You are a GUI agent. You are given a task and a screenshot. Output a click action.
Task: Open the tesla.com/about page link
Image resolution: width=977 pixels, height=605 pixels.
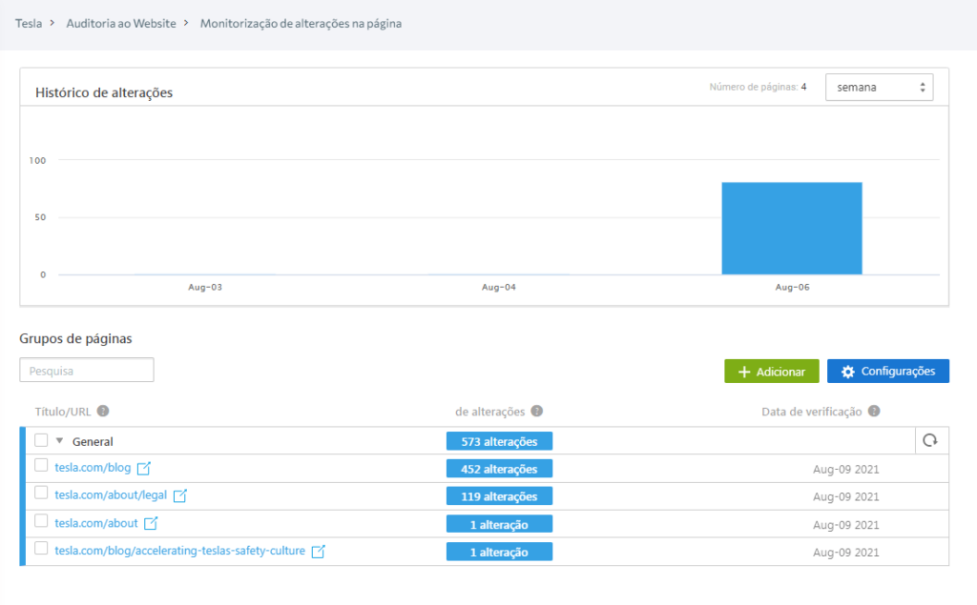(x=96, y=523)
